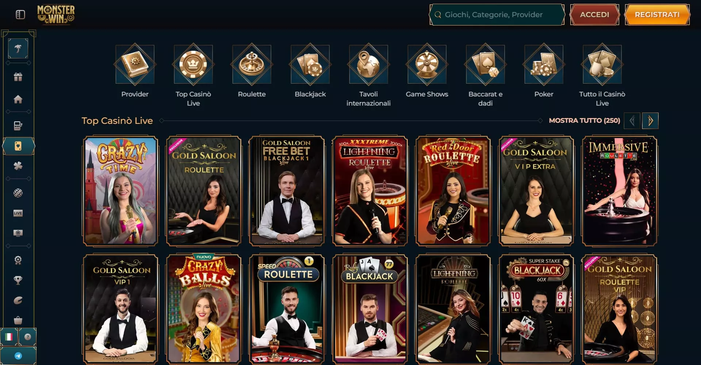Select the clover sidebar icon
The image size is (701, 365).
click(18, 166)
